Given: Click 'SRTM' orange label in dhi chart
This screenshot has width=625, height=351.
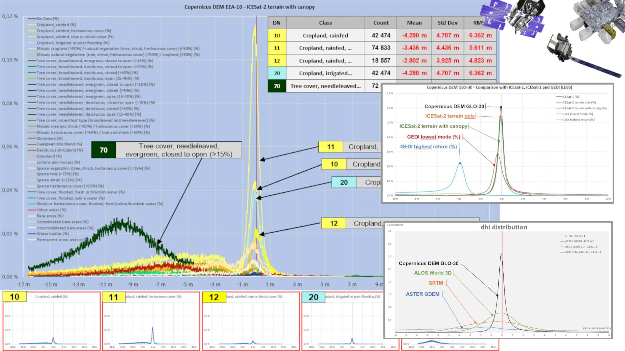Looking at the screenshot, I should pos(436,283).
